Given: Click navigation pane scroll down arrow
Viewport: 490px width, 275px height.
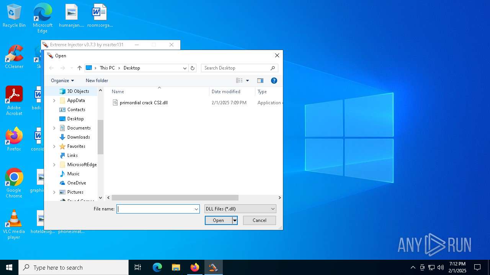Looking at the screenshot, I should pyautogui.click(x=101, y=198).
